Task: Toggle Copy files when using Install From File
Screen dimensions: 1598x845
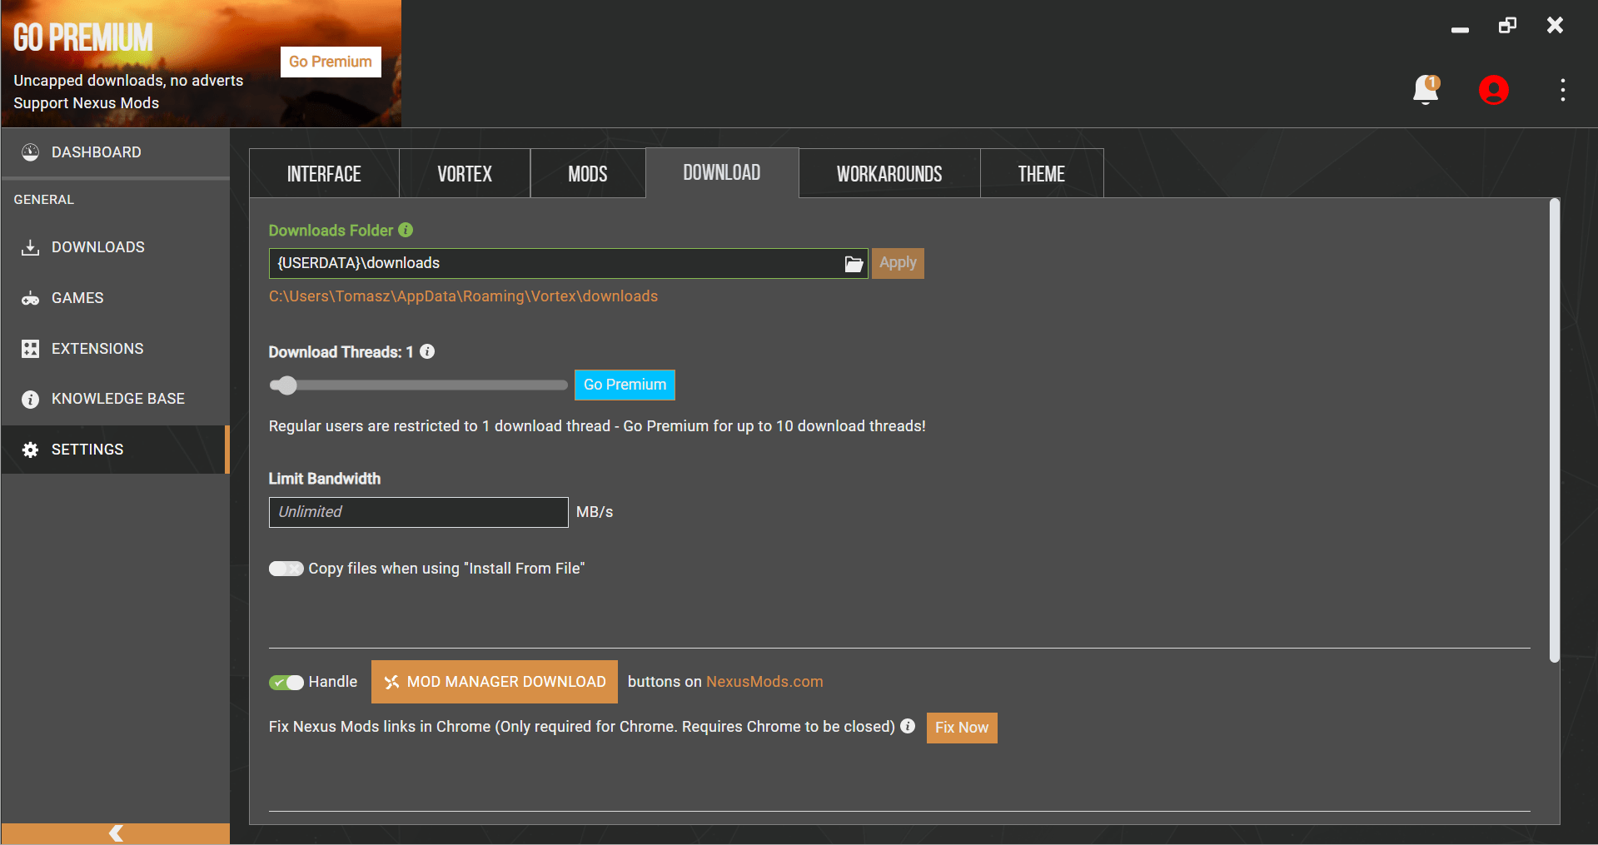Action: point(286,569)
